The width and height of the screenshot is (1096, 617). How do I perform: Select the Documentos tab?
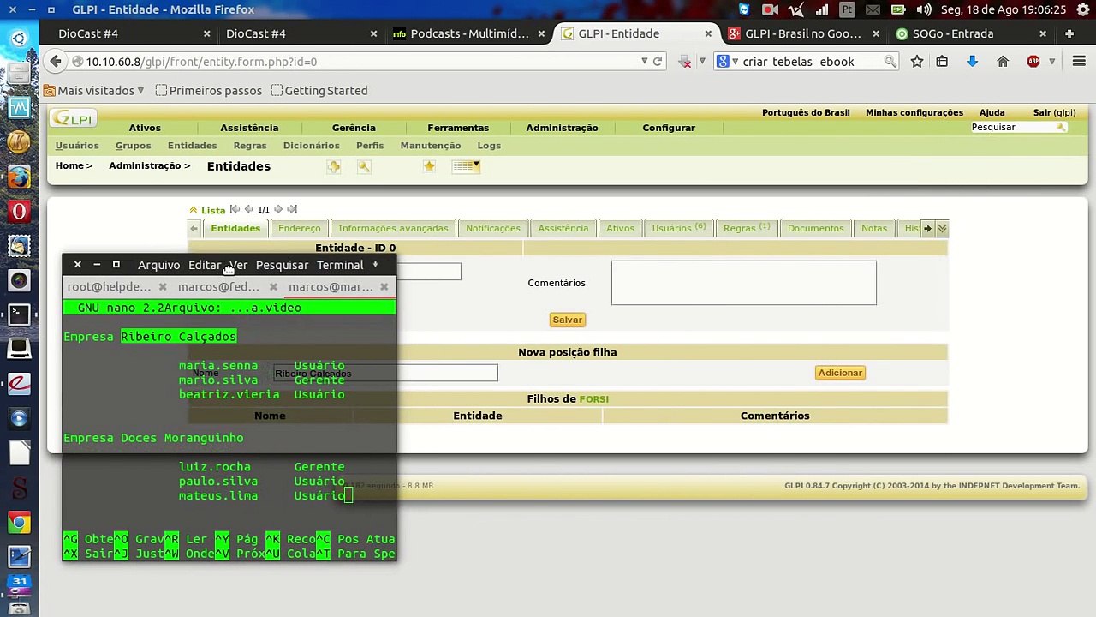815,228
